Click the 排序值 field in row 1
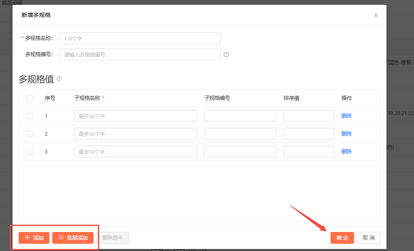 click(309, 116)
